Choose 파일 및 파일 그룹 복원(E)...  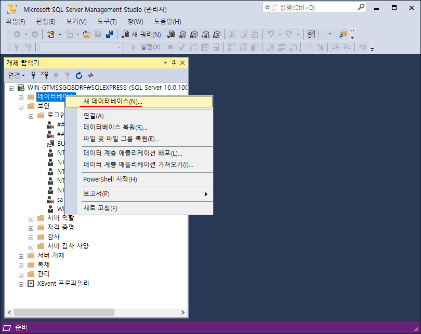point(139,139)
